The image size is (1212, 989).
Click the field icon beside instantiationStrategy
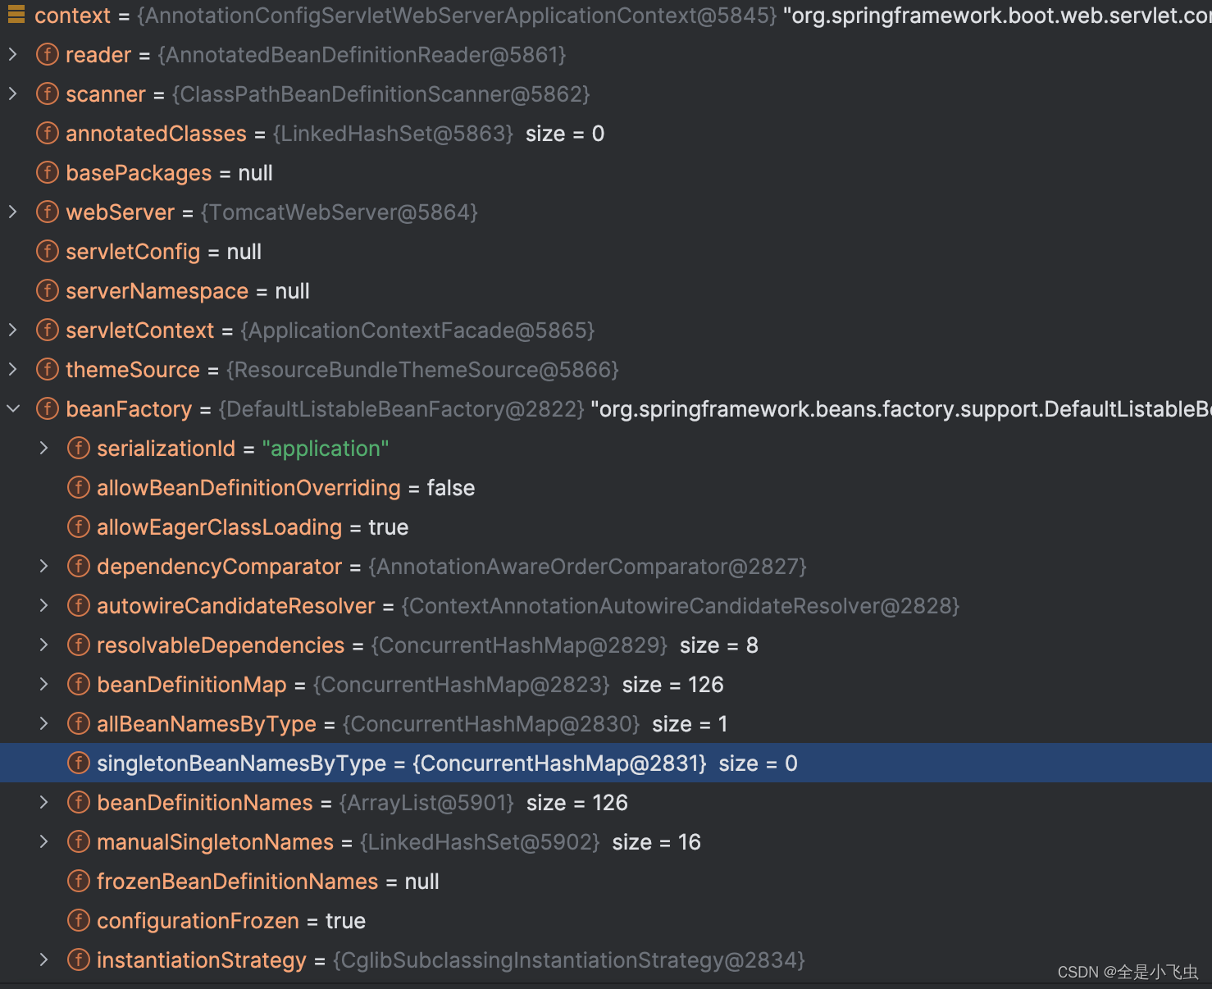tap(79, 959)
